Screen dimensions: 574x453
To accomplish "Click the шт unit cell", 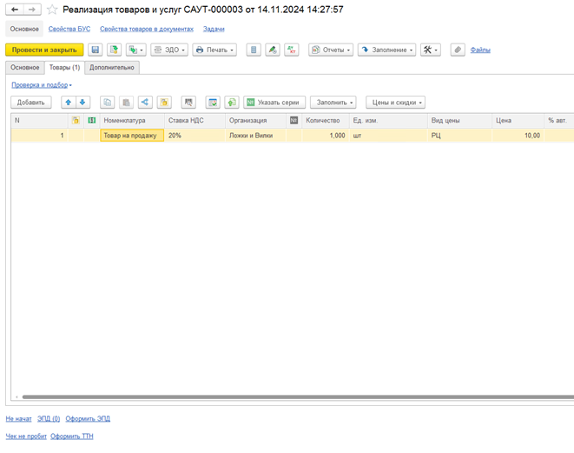I will (388, 136).
